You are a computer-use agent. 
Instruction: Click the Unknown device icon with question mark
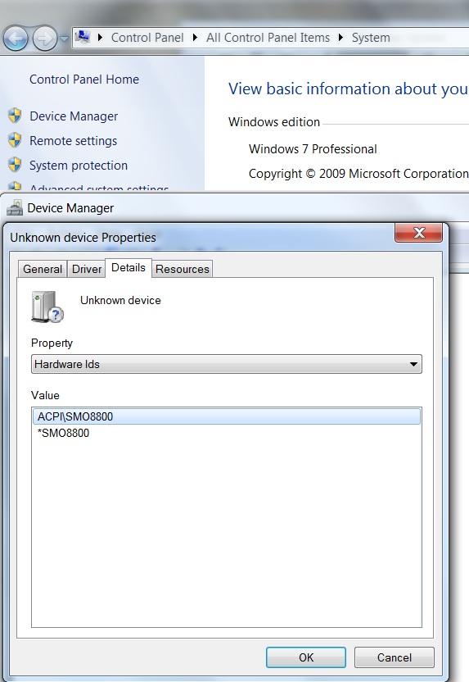click(47, 307)
